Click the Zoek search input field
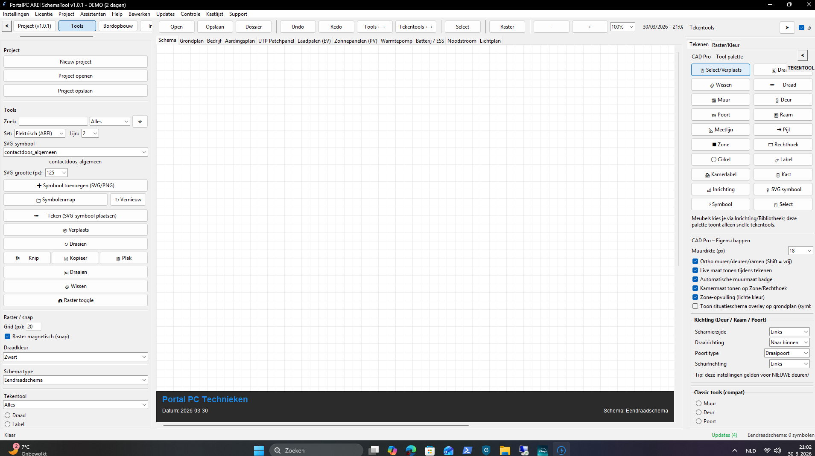This screenshot has height=456, width=815. (x=53, y=122)
